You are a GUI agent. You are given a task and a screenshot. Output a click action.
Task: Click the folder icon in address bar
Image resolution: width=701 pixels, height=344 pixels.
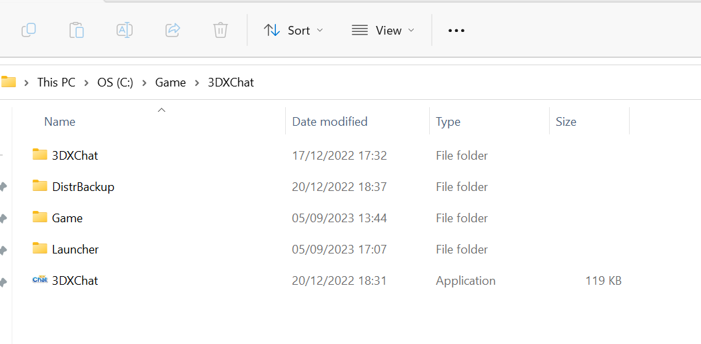click(8, 82)
